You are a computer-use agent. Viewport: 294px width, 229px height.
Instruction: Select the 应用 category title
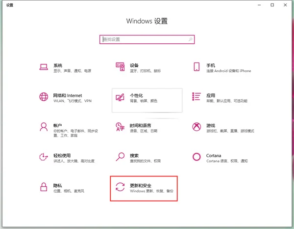[211, 95]
